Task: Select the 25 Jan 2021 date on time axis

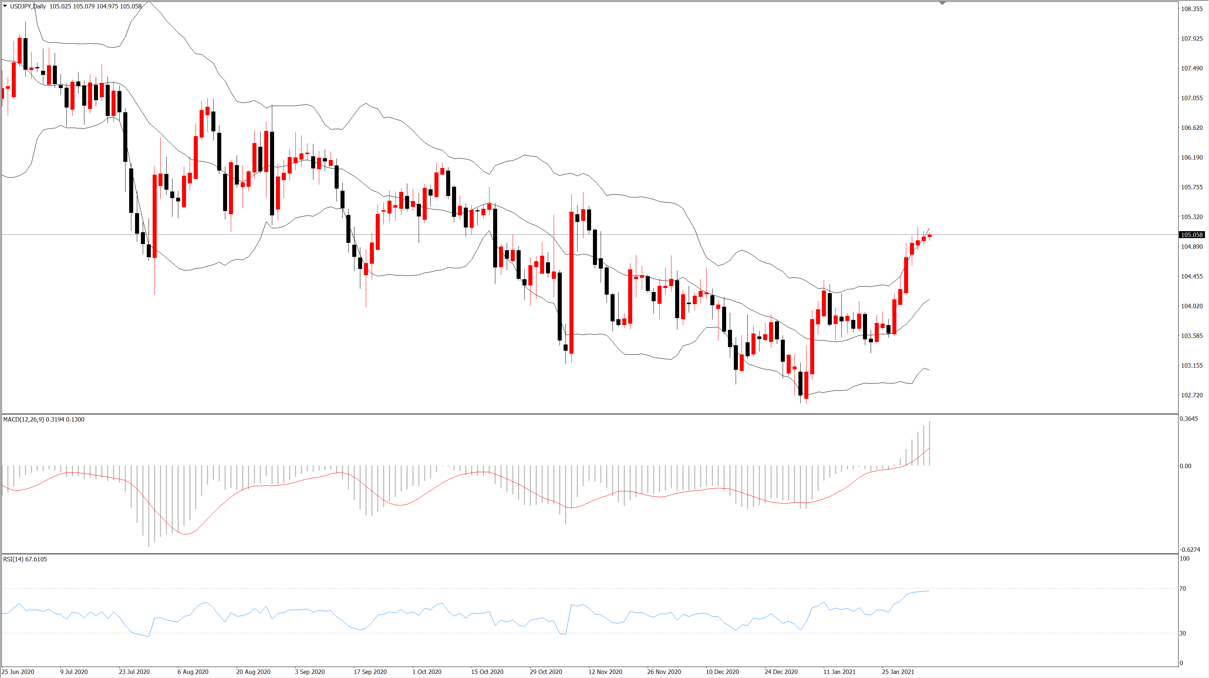Action: [898, 672]
